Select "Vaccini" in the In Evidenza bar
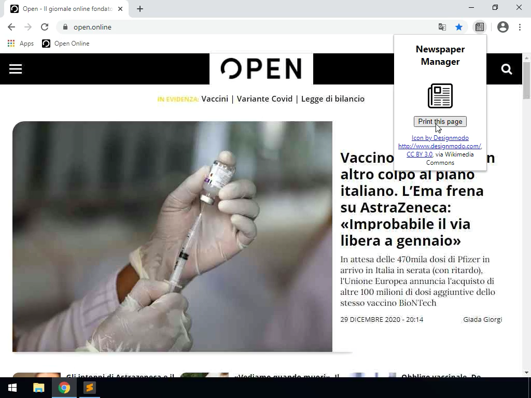The width and height of the screenshot is (531, 398). click(215, 98)
